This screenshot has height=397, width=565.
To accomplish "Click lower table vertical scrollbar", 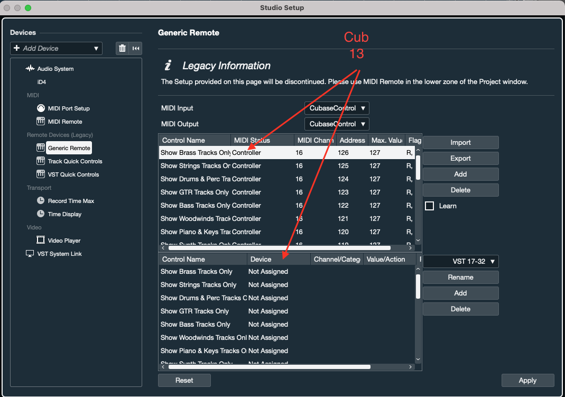I will click(x=418, y=287).
